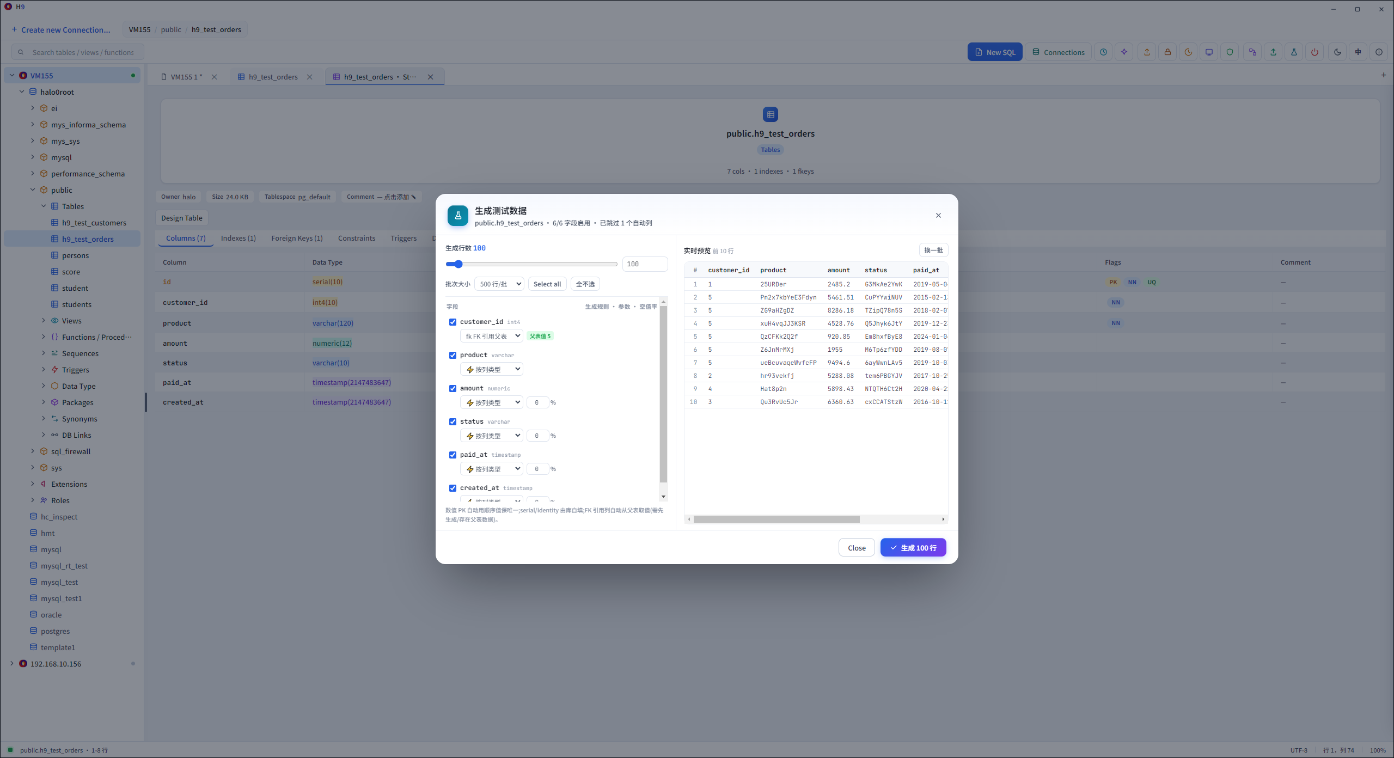Expand the Views tree node
The height and width of the screenshot is (758, 1394).
point(44,321)
